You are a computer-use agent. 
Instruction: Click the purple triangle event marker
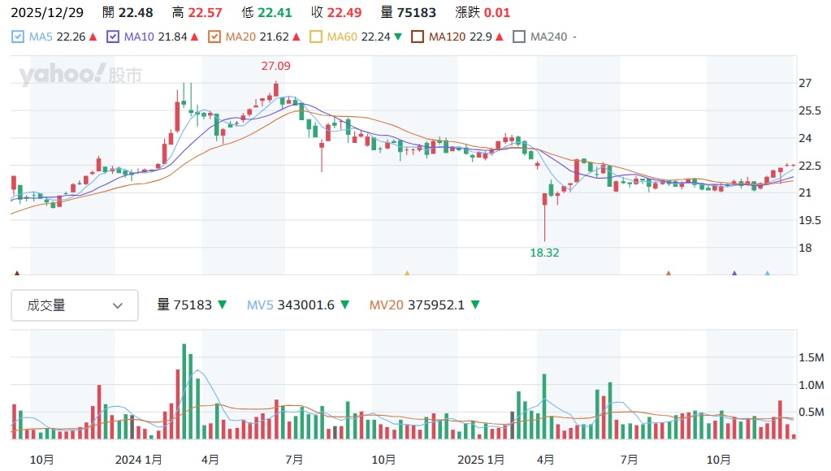click(x=734, y=274)
